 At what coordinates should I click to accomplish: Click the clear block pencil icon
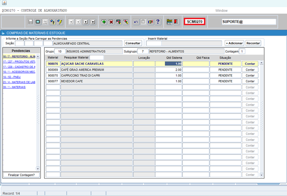[x=126, y=22]
